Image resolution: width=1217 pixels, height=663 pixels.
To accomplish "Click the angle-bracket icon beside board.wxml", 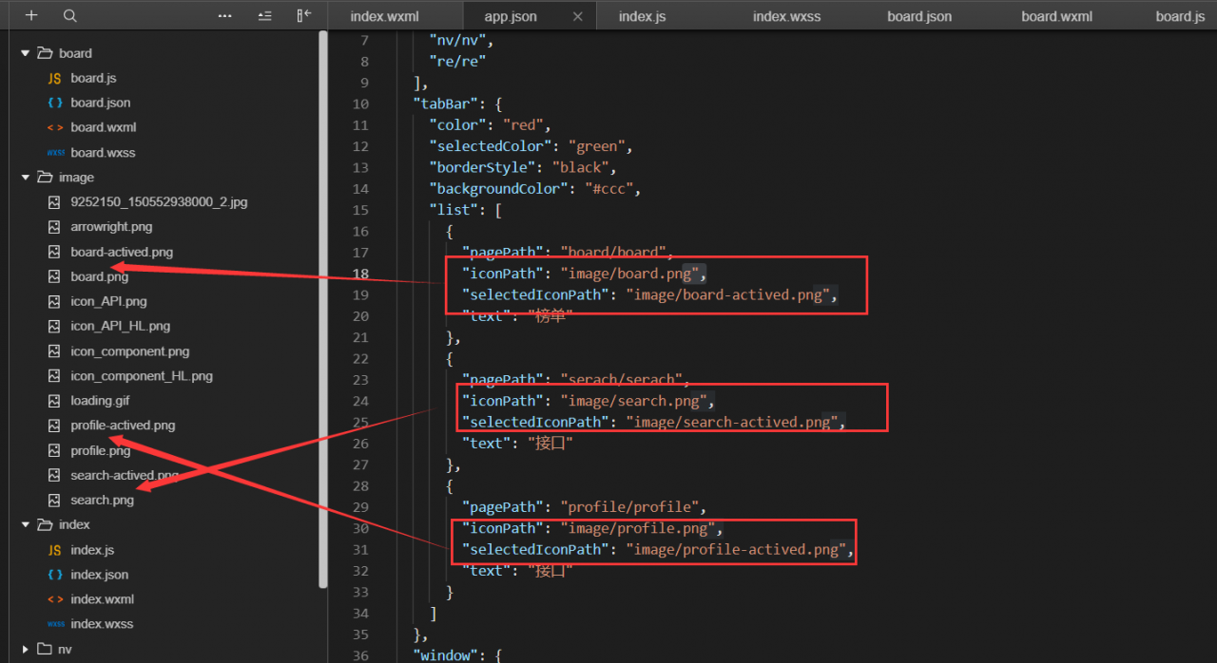I will click(x=54, y=127).
